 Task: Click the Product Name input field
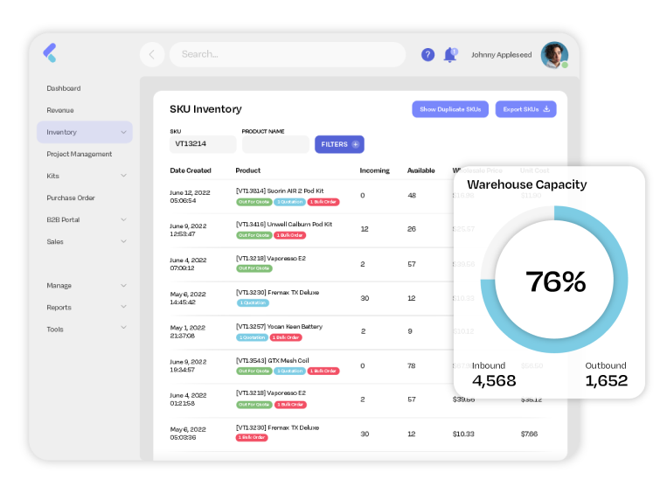click(275, 144)
